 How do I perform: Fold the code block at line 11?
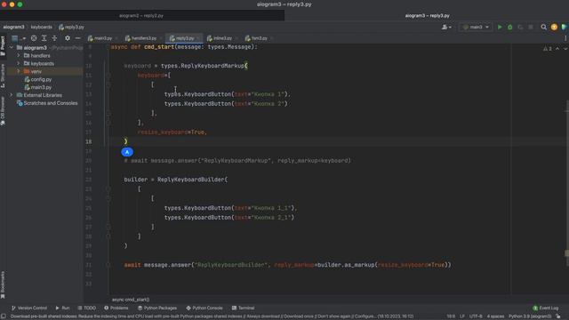coord(108,76)
